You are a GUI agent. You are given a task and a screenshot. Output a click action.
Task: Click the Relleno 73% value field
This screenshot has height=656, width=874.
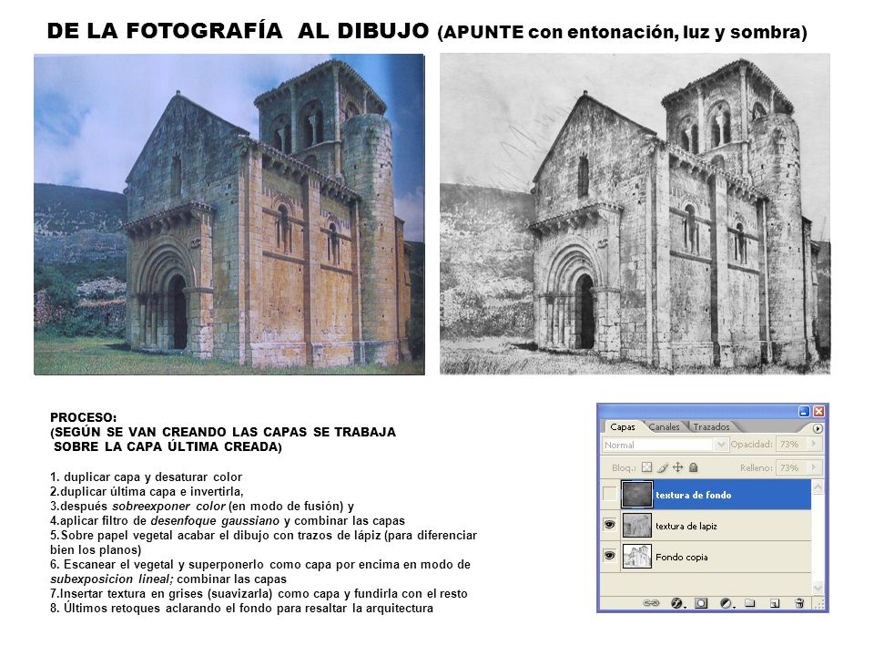tap(792, 467)
